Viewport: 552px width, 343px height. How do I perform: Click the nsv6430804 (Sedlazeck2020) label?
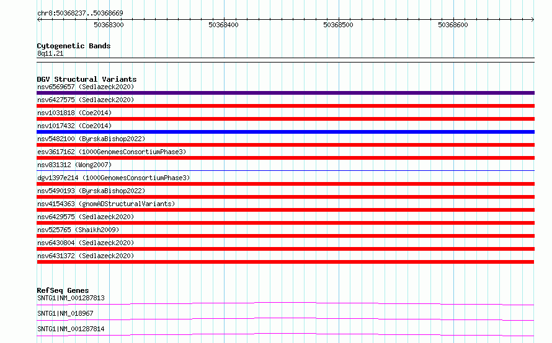[x=86, y=243]
